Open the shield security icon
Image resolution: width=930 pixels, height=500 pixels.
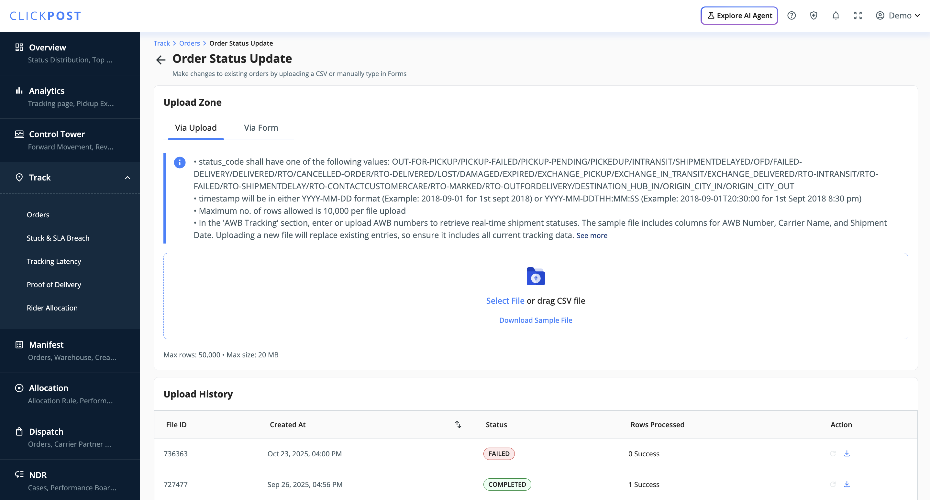coord(814,16)
